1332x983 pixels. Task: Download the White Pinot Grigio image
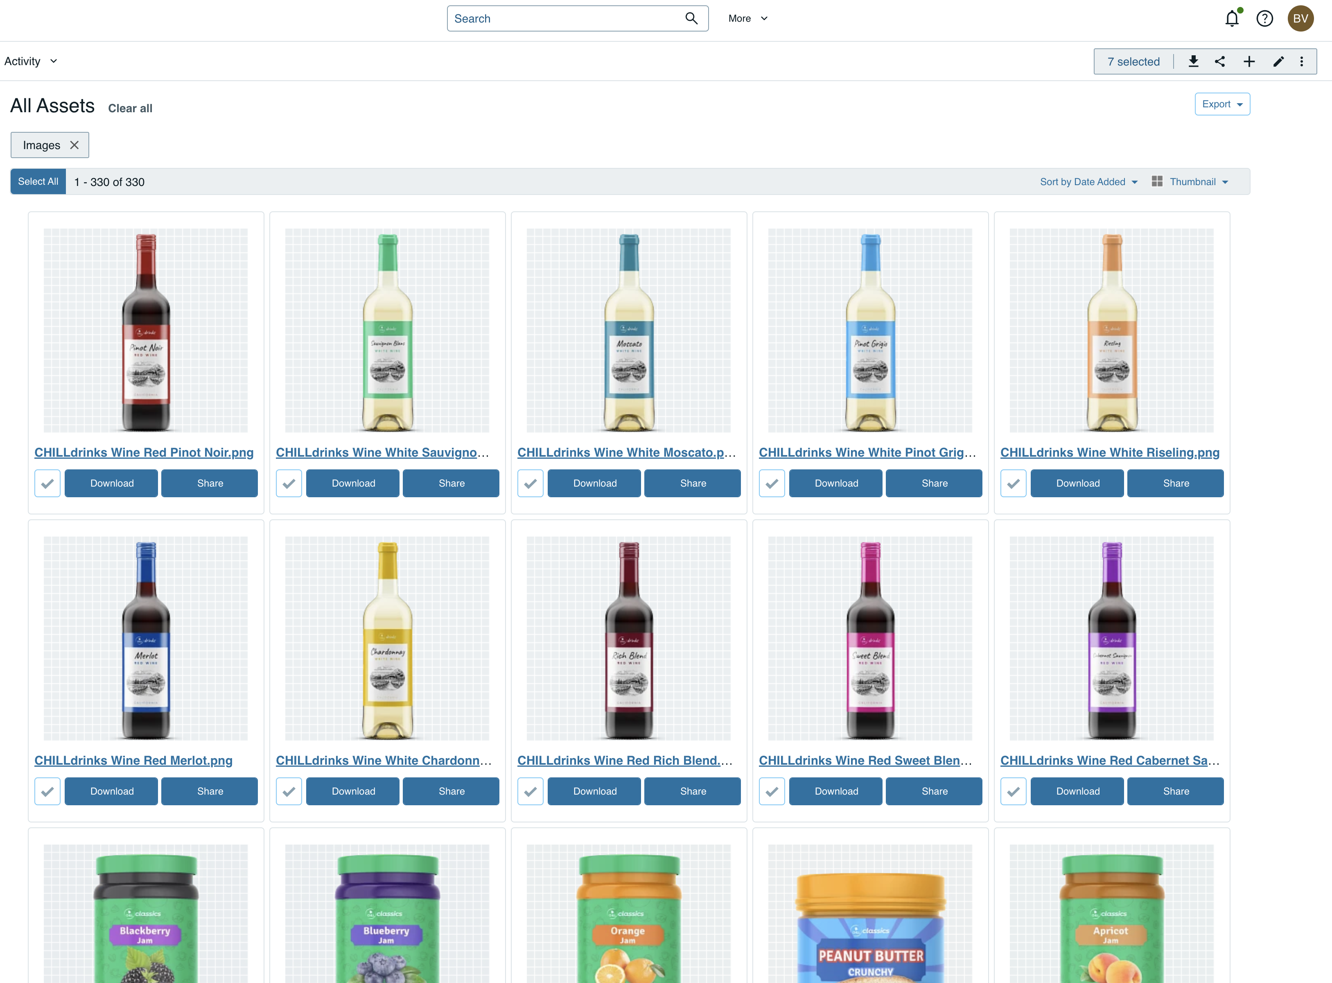point(835,483)
